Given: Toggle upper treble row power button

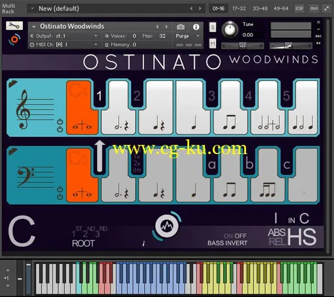Looking at the screenshot, I should point(60,122).
